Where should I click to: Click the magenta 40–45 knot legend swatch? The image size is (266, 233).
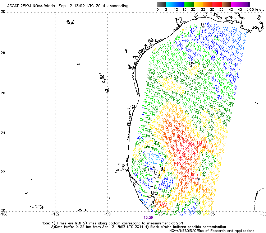pos(236,4)
